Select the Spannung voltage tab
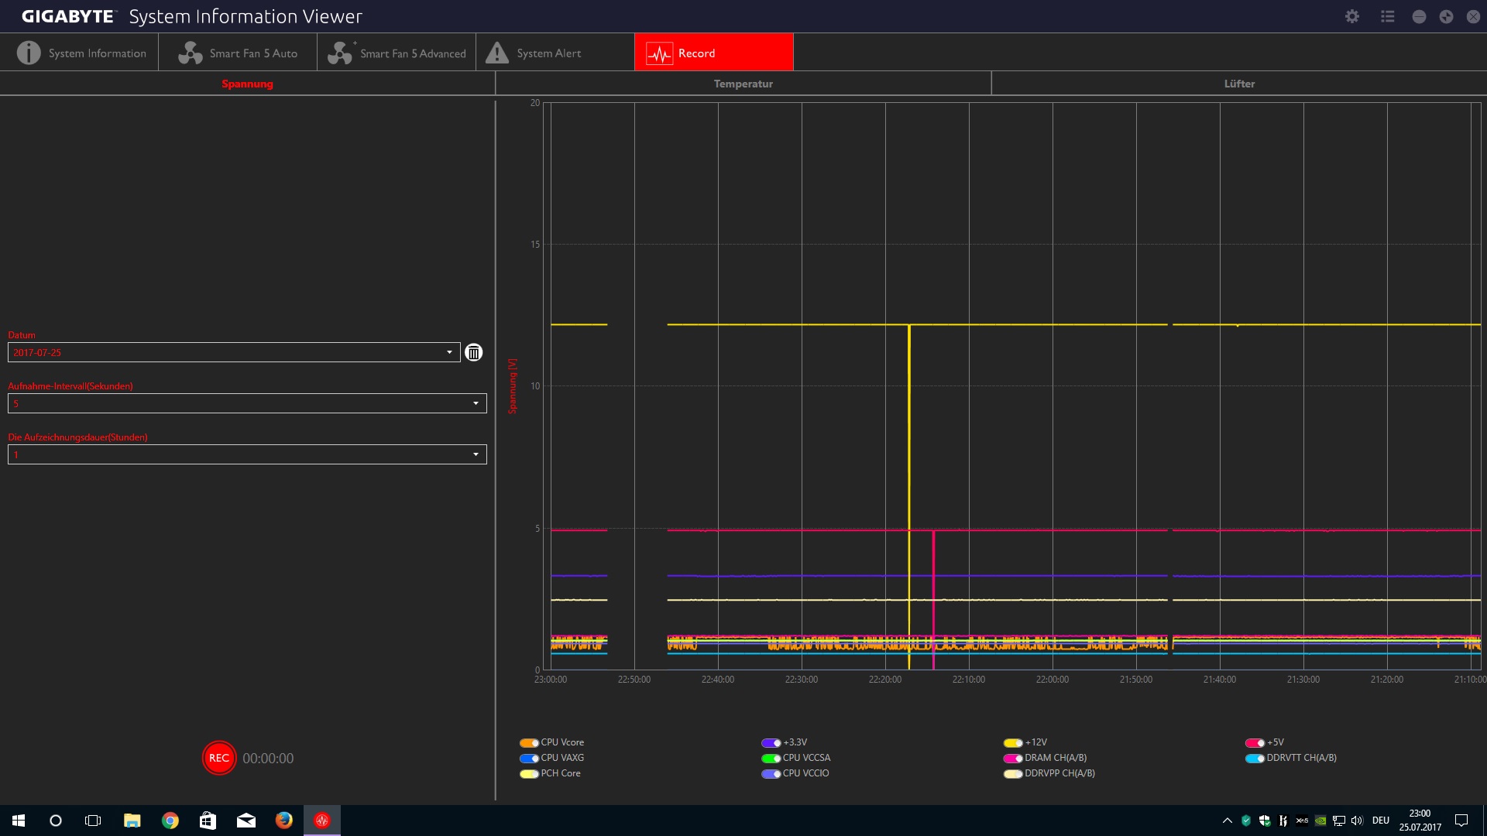The height and width of the screenshot is (836, 1487). tap(247, 84)
